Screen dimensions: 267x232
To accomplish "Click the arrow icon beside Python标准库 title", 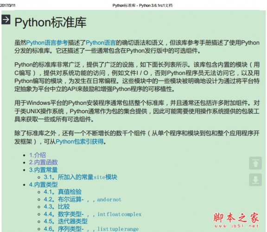I will (6, 19).
